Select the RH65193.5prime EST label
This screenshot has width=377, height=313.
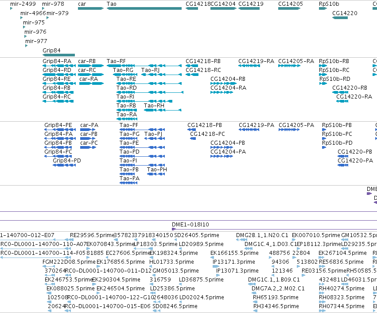276,297
